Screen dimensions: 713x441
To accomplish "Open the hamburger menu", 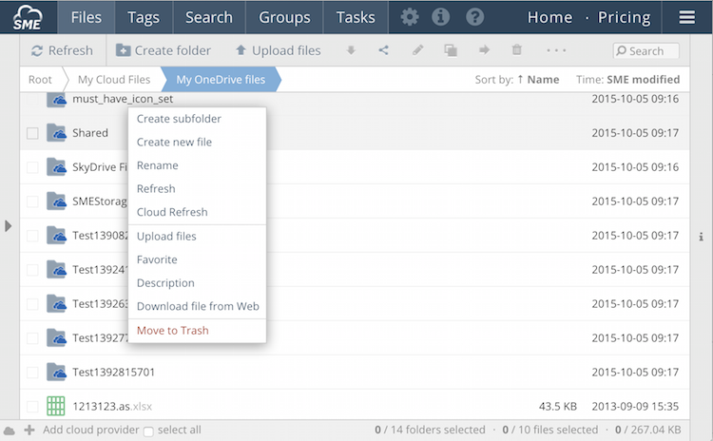I will point(686,17).
